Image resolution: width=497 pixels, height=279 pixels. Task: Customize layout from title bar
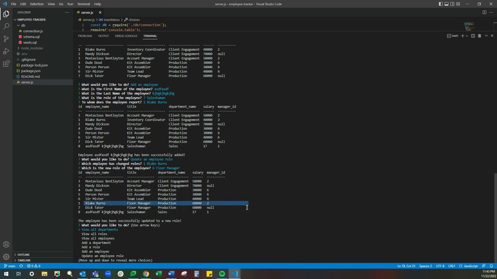[x=458, y=4]
